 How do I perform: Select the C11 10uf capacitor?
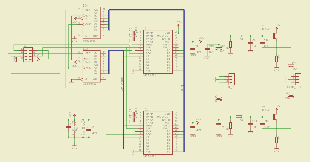coord(291,66)
